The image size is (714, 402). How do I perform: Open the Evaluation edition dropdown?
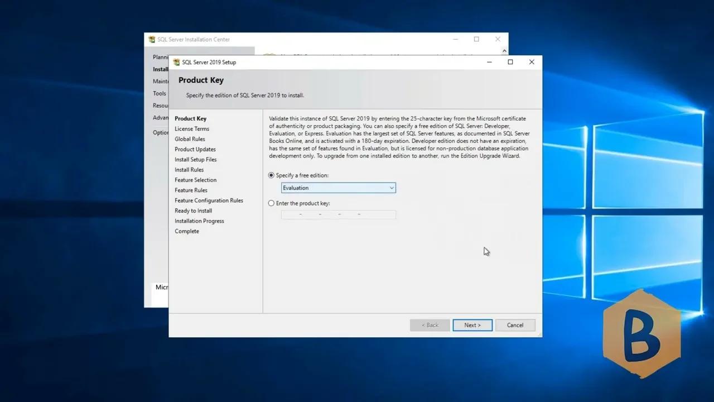click(x=391, y=188)
